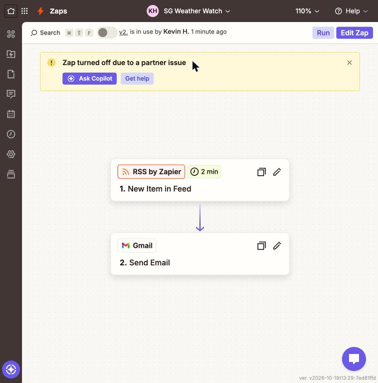
Task: Open the Zaps sidebar icon
Action: 11,54
